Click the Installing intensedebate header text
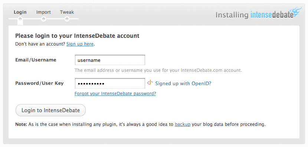The image size is (308, 147). click(255, 15)
